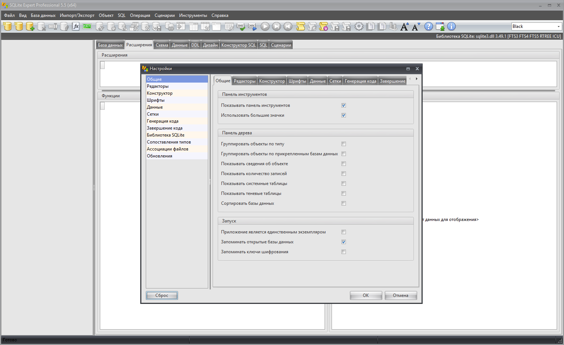Click the round Play toolbar button
The width and height of the screenshot is (564, 345).
(265, 26)
